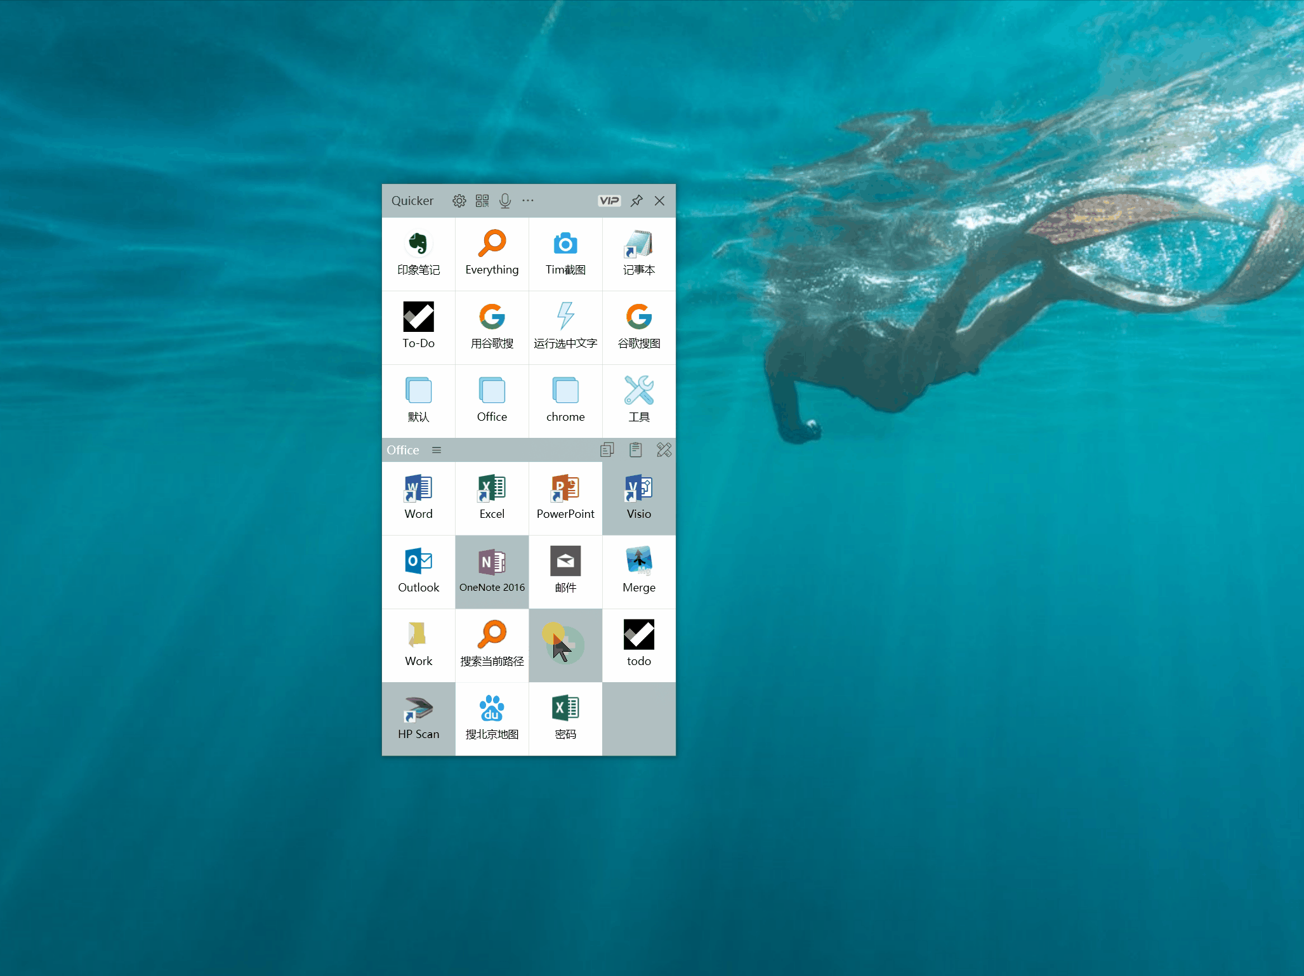Viewport: 1304px width, 976px height.
Task: Click the edit tools icon in Office bar
Action: (x=664, y=450)
